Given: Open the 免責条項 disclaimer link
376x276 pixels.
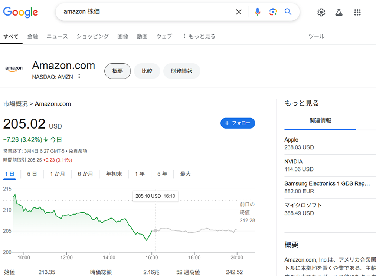Looking at the screenshot, I should pos(78,151).
